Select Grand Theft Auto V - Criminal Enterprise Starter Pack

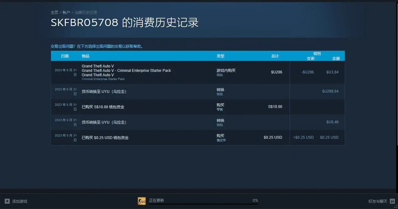[126, 71]
